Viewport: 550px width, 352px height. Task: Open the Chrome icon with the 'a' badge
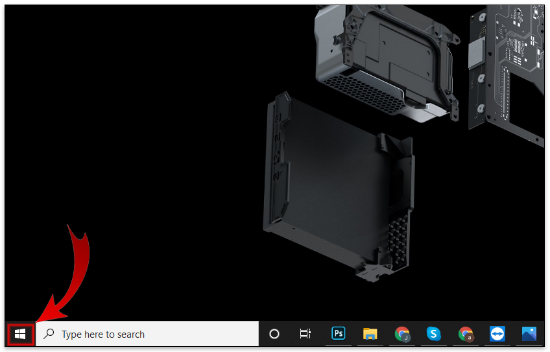point(466,334)
